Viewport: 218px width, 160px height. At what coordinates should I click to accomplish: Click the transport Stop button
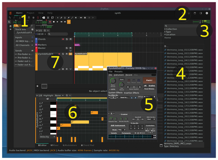(x=54, y=22)
